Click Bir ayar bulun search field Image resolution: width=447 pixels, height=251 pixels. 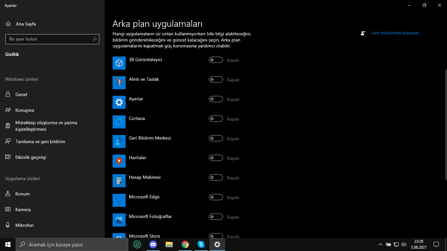pyautogui.click(x=52, y=39)
